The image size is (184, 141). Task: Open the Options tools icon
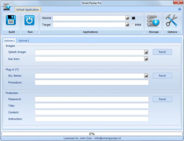(x=171, y=21)
